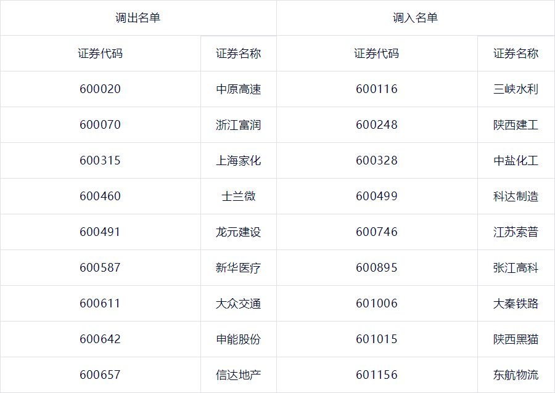The image size is (555, 393).
Task: Click the 中盐化工 name cell
Action: pos(516,160)
